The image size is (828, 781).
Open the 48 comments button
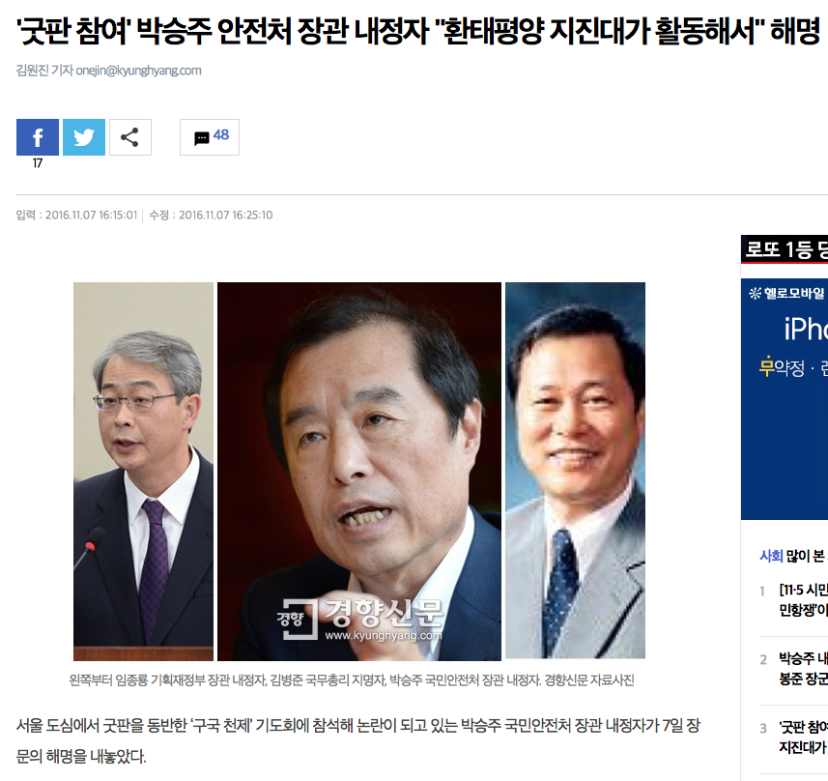[210, 137]
